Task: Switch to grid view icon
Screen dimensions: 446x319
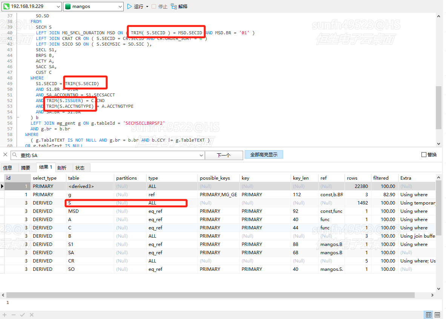Action: pos(428,315)
